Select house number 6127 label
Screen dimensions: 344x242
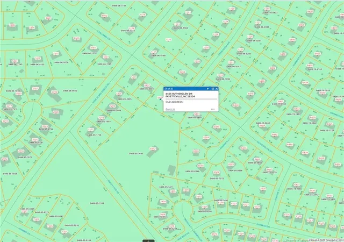246,205
